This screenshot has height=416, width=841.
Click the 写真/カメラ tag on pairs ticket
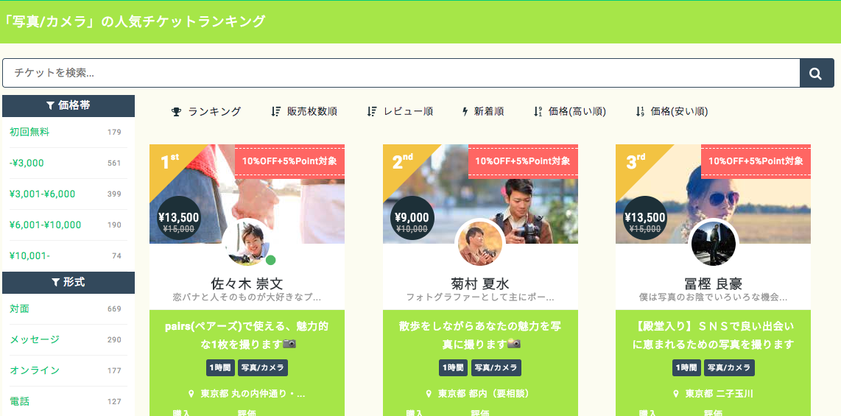(263, 367)
